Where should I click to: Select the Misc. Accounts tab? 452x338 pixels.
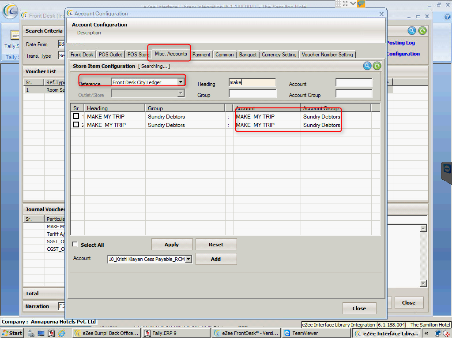pos(171,54)
